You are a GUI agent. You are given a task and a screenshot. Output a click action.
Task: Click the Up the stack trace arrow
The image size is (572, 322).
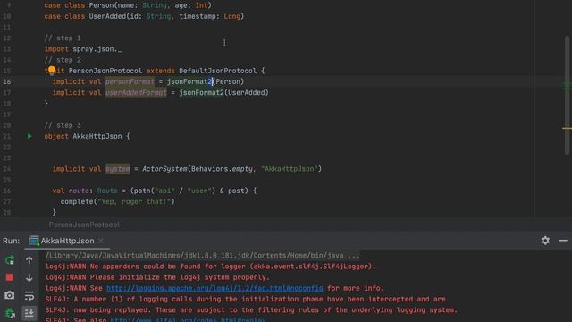coord(29,260)
